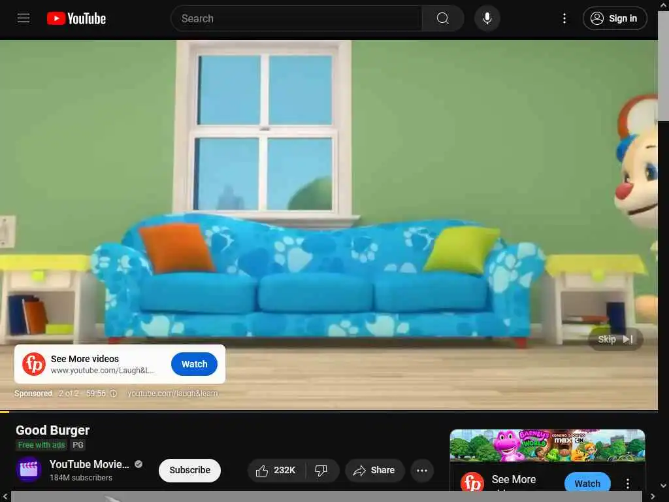This screenshot has height=502, width=669.
Task: Click the Watch button on ad overlay
Action: click(194, 364)
